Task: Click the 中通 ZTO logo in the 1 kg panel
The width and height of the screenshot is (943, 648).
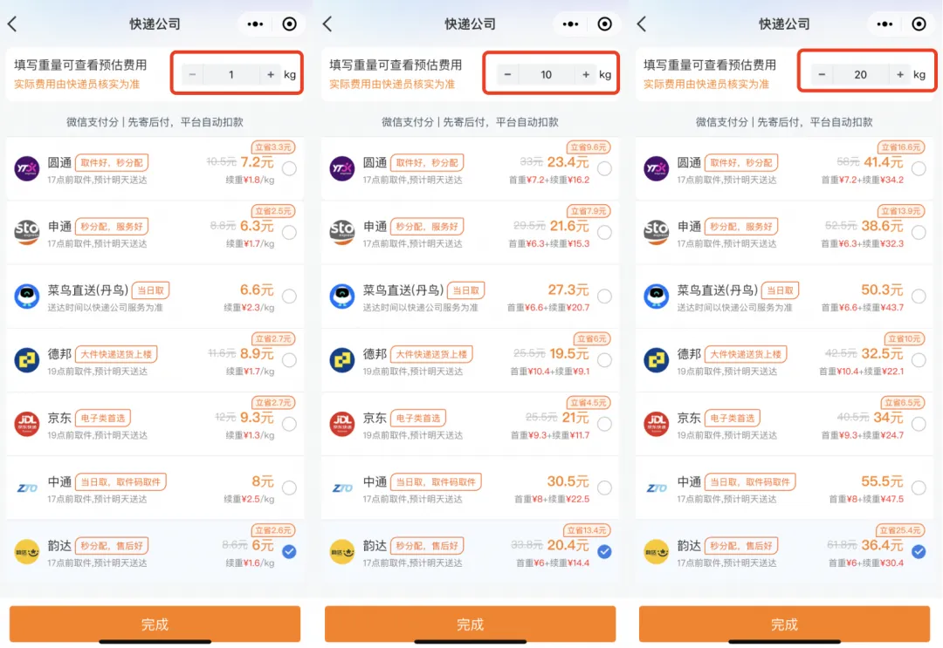Action: coord(26,488)
